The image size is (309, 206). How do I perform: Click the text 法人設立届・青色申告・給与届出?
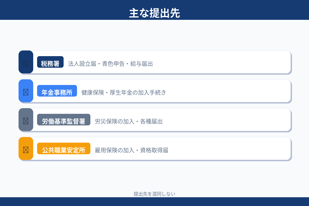pyautogui.click(x=110, y=64)
